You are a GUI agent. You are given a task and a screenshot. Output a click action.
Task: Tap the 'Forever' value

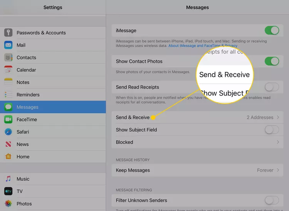(x=265, y=170)
